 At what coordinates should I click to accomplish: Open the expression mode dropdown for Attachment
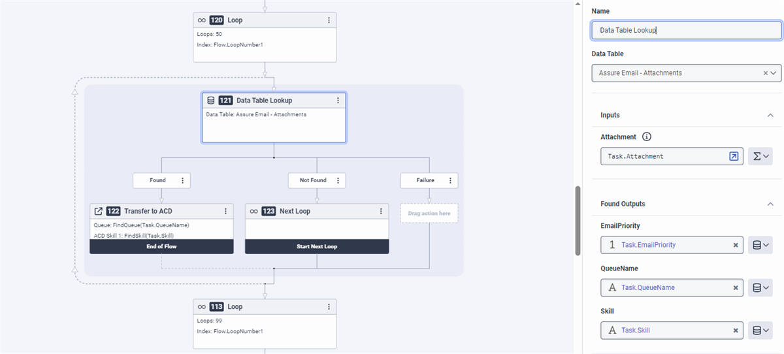[760, 156]
